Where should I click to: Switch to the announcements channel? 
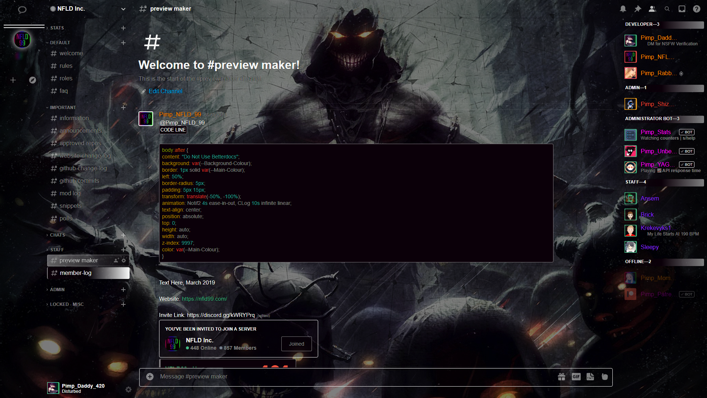click(x=80, y=131)
